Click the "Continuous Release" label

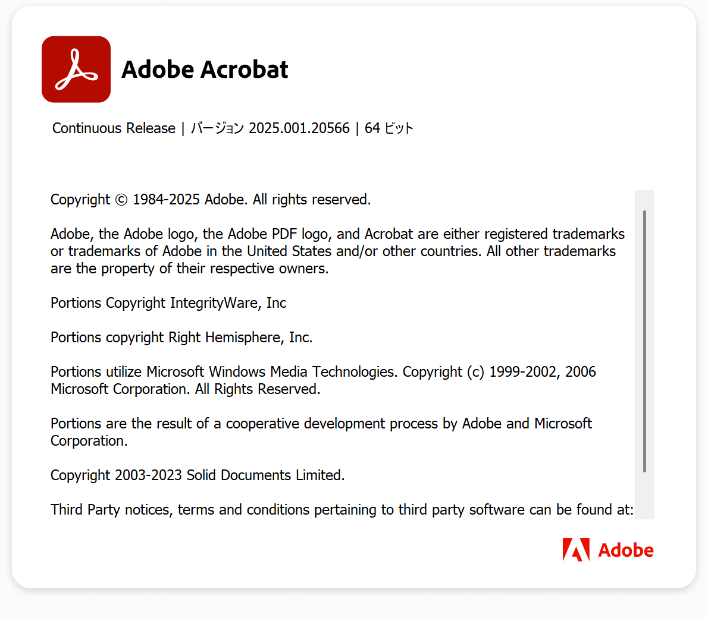click(x=114, y=128)
